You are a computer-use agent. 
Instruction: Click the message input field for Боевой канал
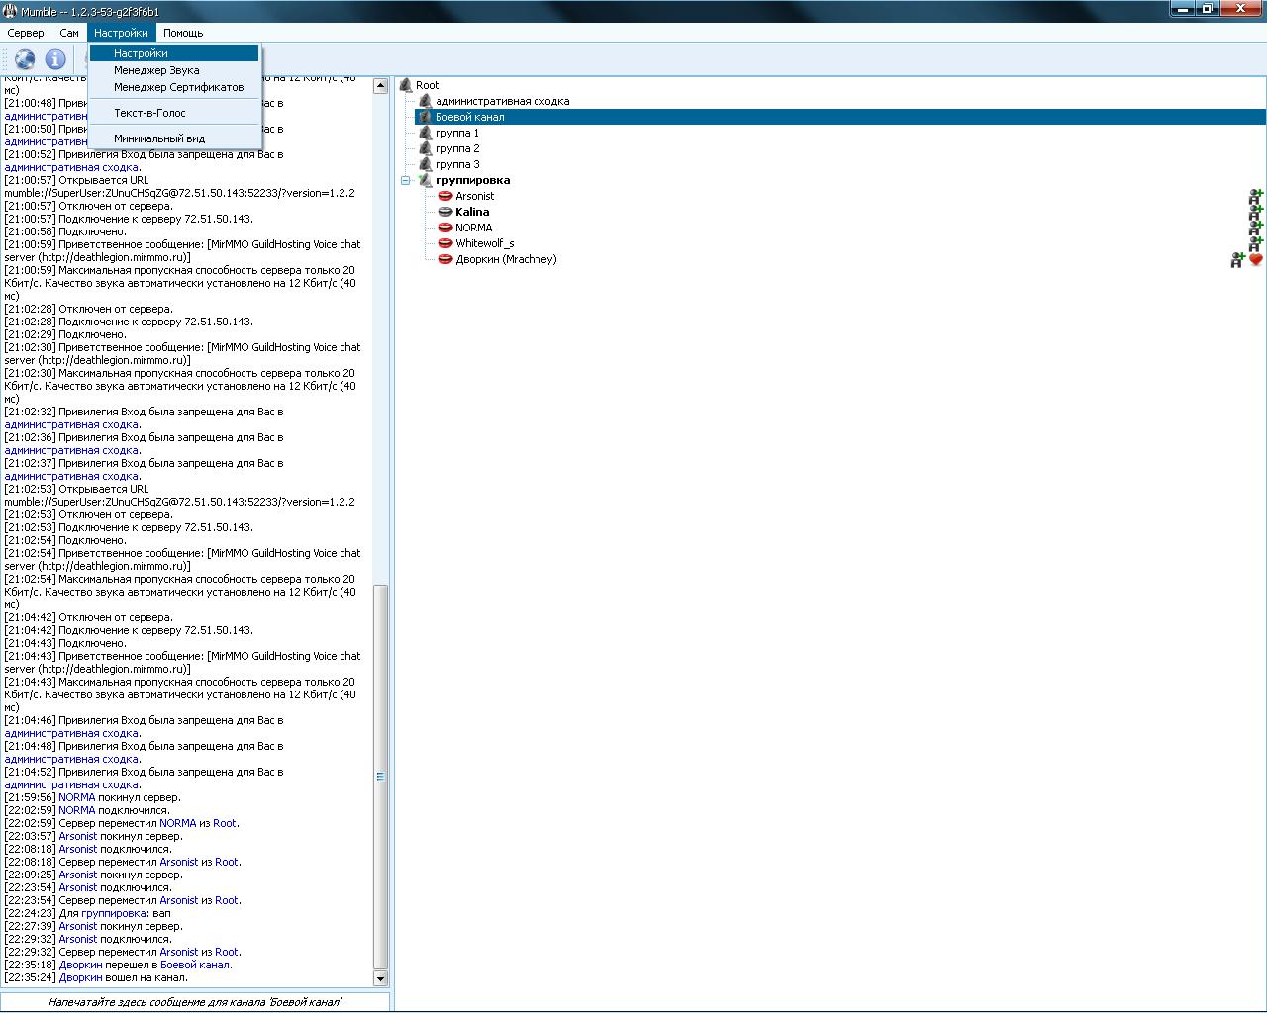195,1002
